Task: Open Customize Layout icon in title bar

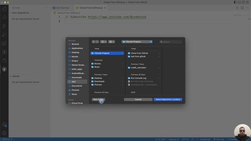Action: 247,2
